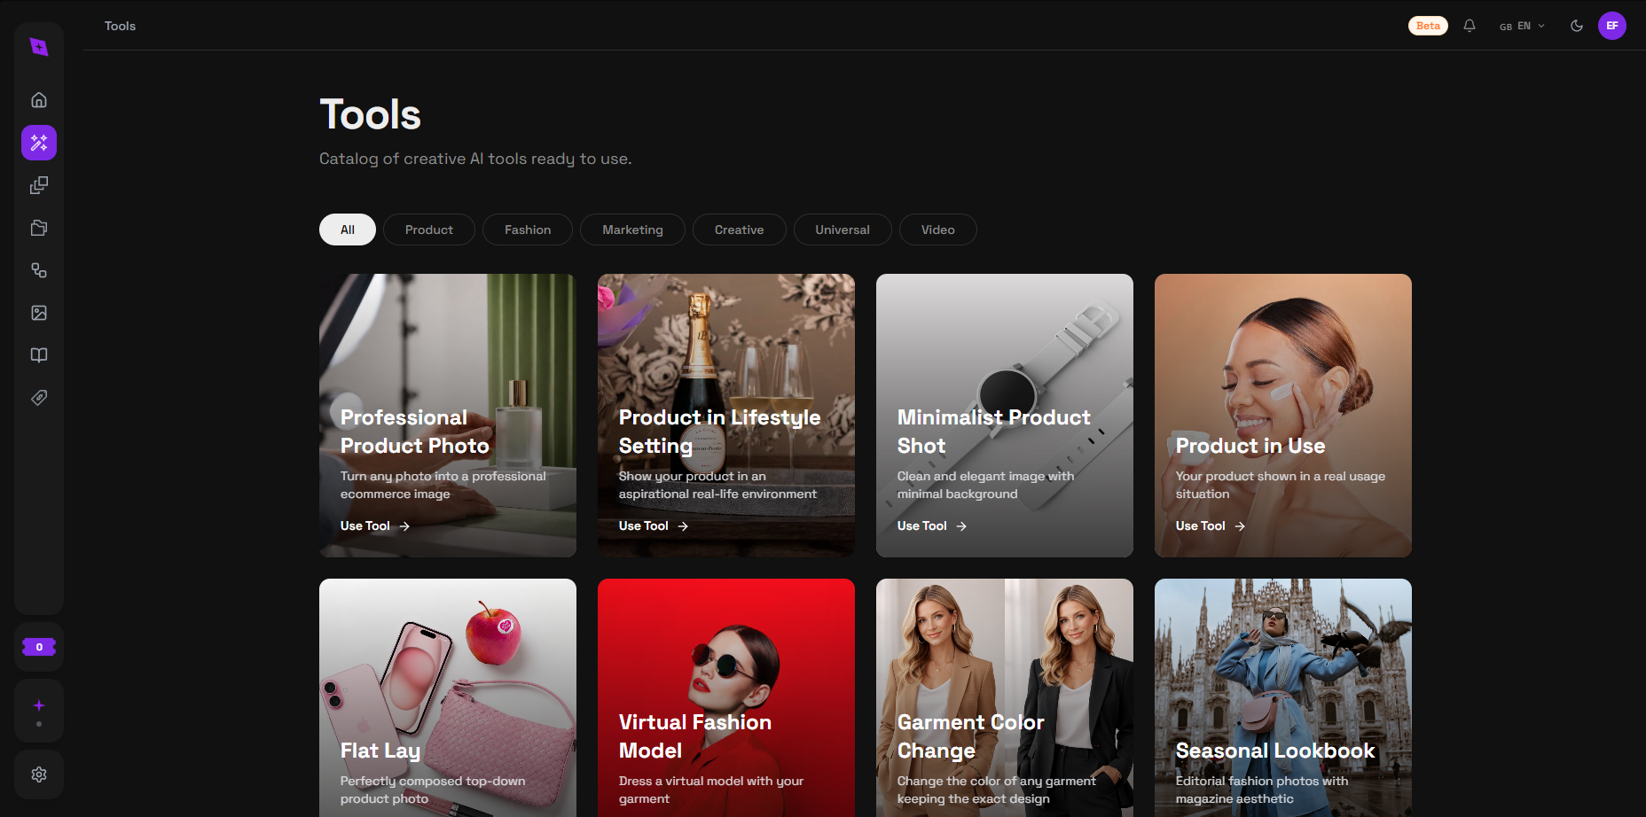Click the purple sparkle icon in sidebar
The height and width of the screenshot is (817, 1646).
click(39, 705)
